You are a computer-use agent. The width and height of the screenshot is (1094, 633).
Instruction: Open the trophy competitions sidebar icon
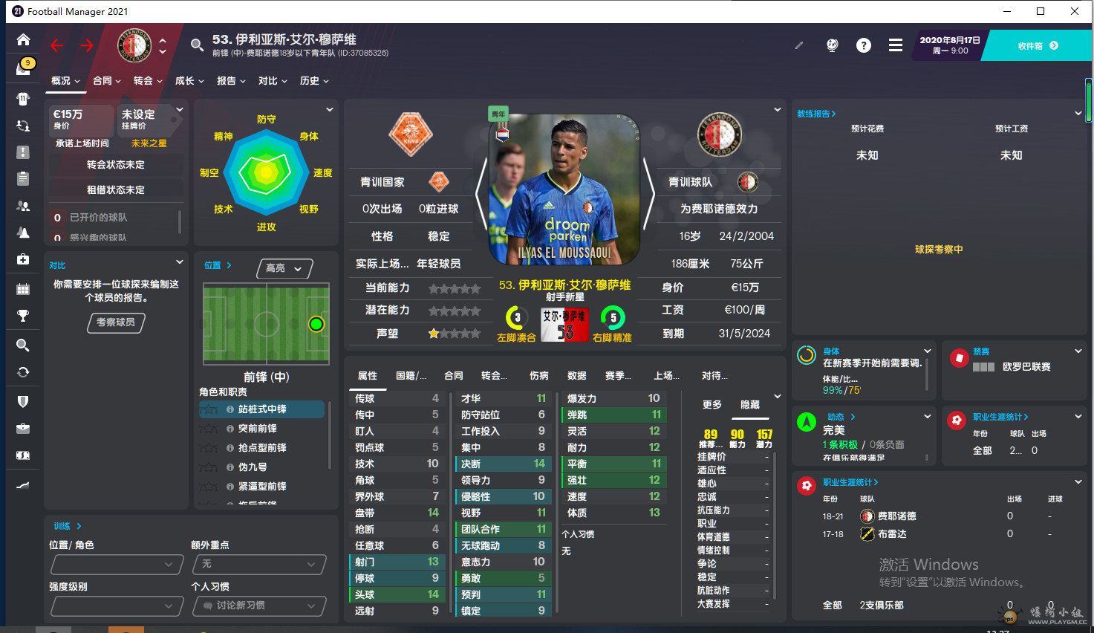23,316
